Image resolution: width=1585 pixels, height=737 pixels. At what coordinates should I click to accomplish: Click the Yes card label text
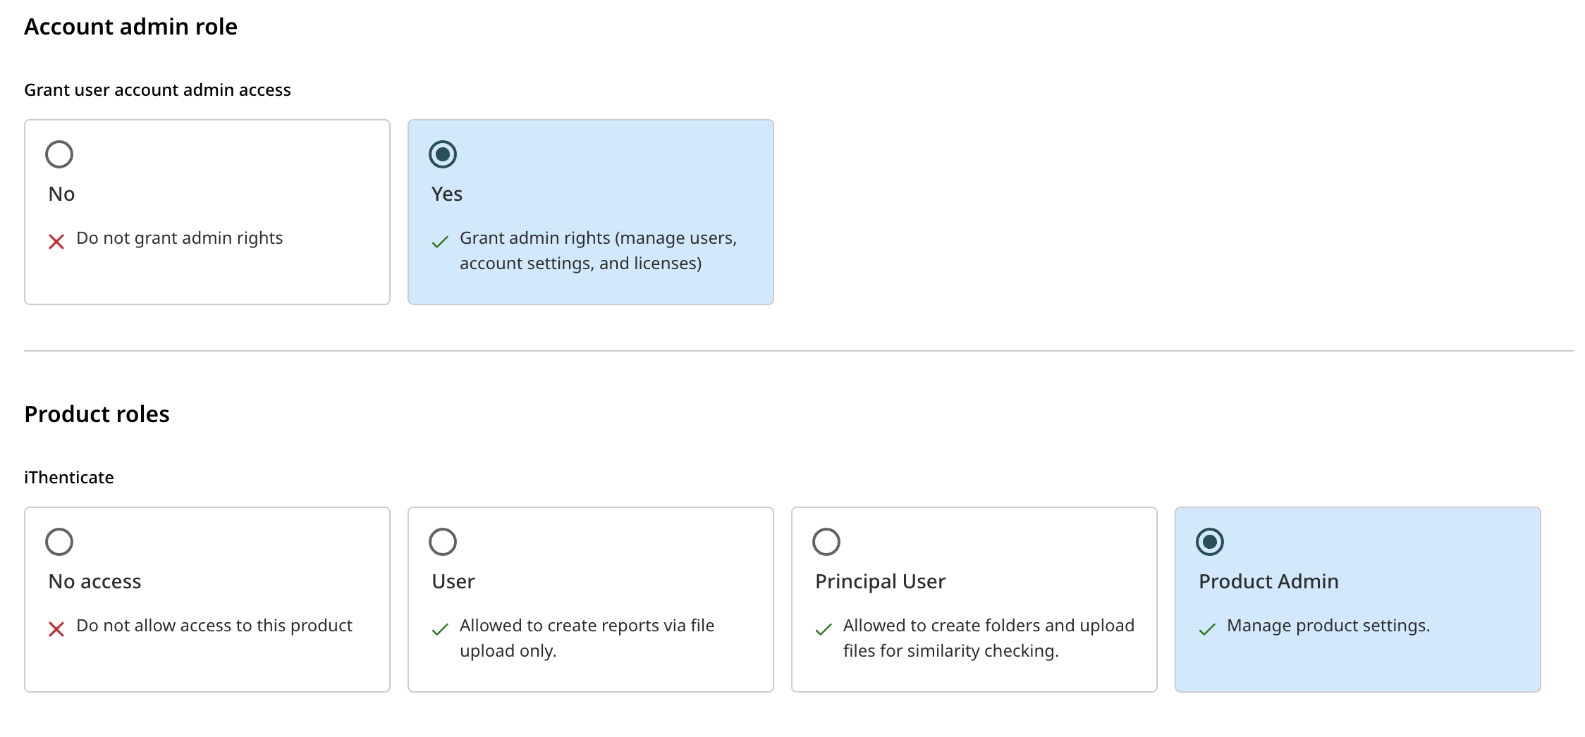447,194
